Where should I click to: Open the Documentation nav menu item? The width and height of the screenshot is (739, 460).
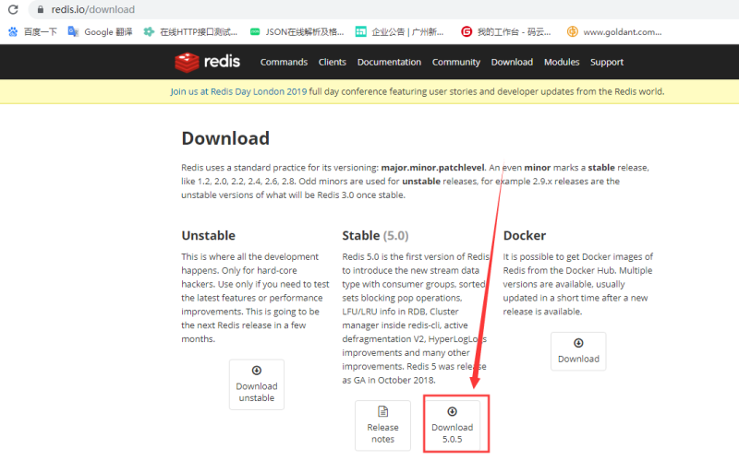point(389,62)
